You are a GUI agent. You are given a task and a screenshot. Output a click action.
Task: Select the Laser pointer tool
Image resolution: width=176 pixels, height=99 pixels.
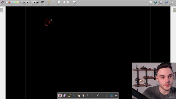97,95
